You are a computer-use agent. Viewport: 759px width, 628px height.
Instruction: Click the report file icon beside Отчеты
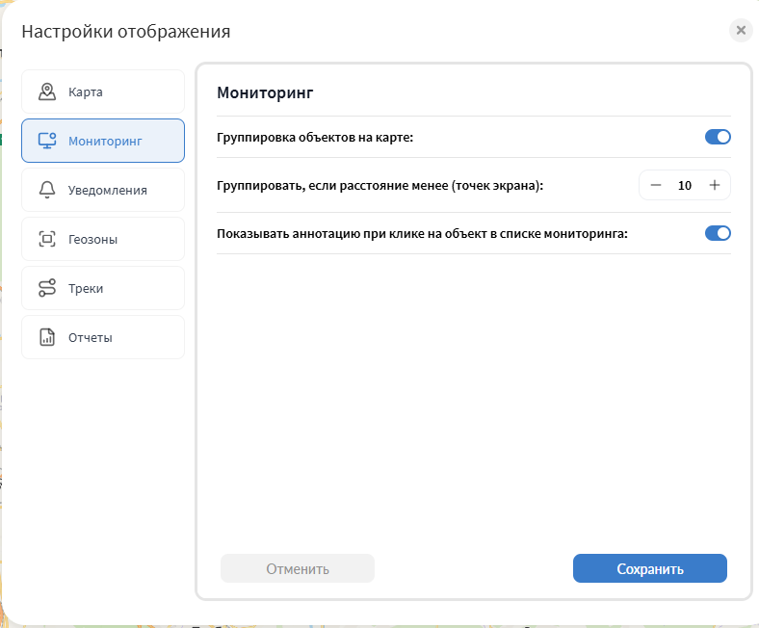click(x=47, y=337)
